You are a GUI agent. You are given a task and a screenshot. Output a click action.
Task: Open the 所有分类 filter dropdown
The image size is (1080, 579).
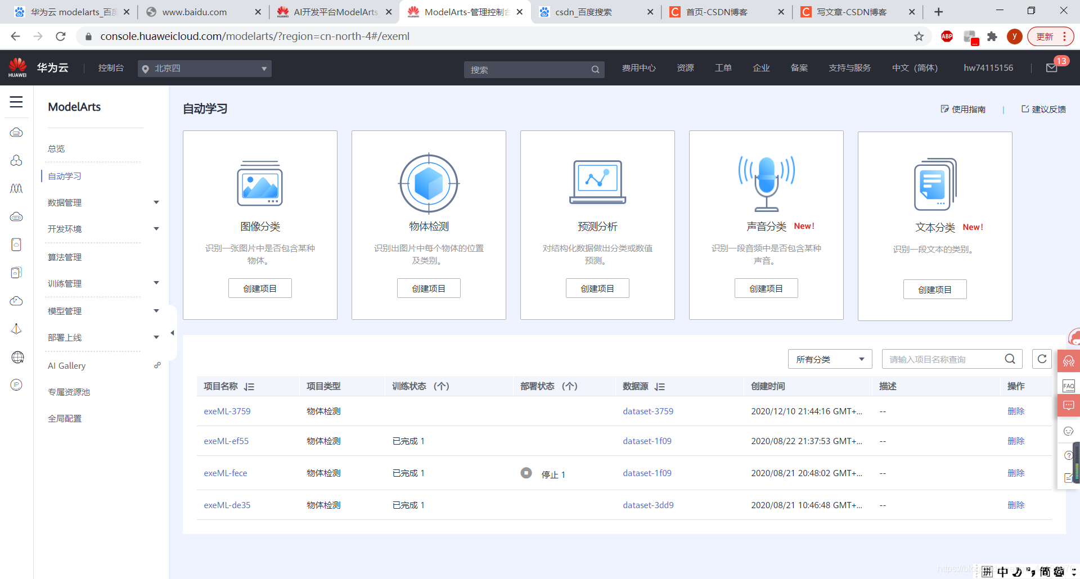(x=830, y=359)
